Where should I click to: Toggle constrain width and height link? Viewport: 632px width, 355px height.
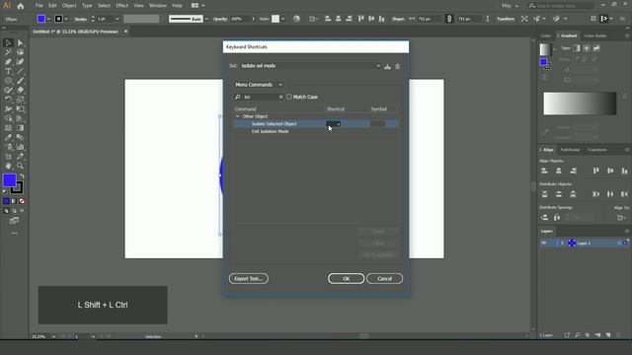coord(449,19)
